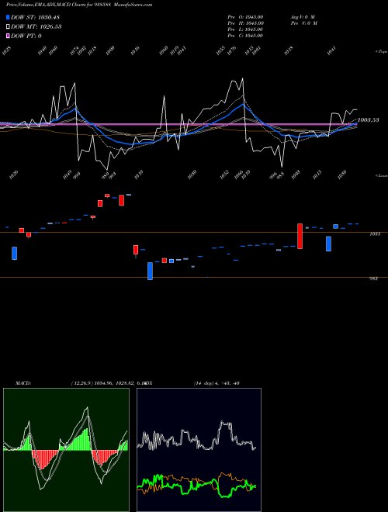Click the magenta horizontal line on the EMA chart
The width and height of the screenshot is (388, 512).
[178, 124]
